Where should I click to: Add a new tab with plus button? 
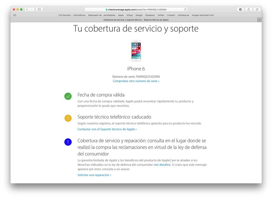point(259,20)
